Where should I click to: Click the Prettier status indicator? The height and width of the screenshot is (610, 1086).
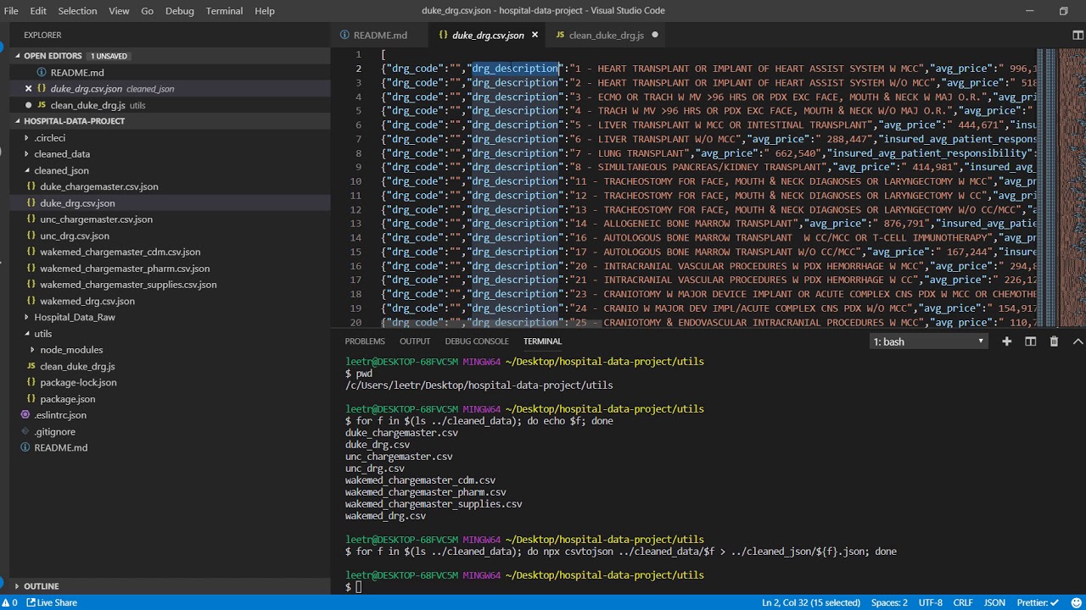pos(1038,602)
